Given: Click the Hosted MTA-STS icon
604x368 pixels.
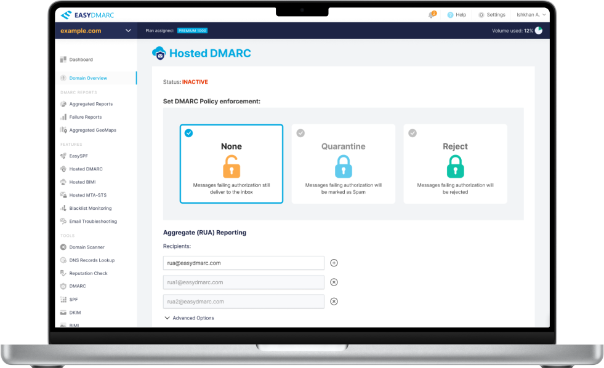Looking at the screenshot, I should click(x=63, y=195).
